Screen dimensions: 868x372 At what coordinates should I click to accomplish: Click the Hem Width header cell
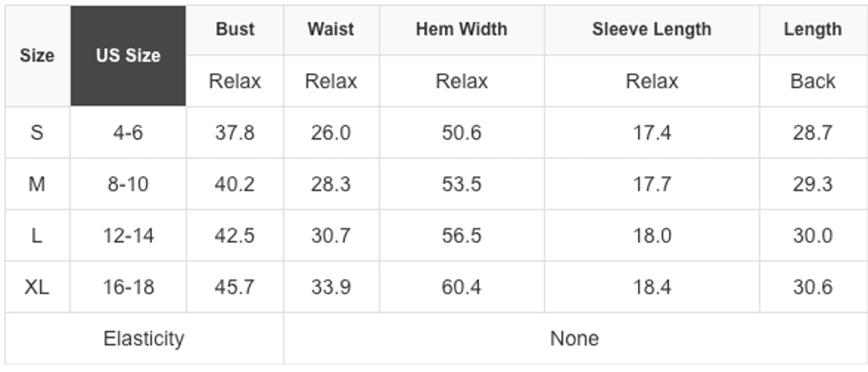coord(461,29)
